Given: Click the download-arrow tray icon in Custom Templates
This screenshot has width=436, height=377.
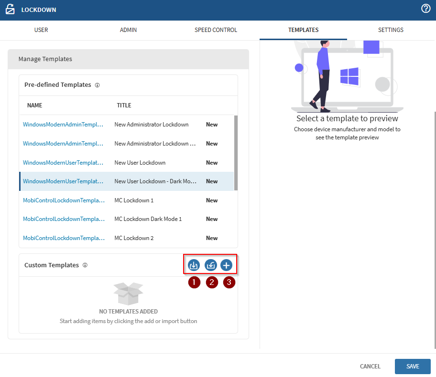Looking at the screenshot, I should (x=194, y=265).
